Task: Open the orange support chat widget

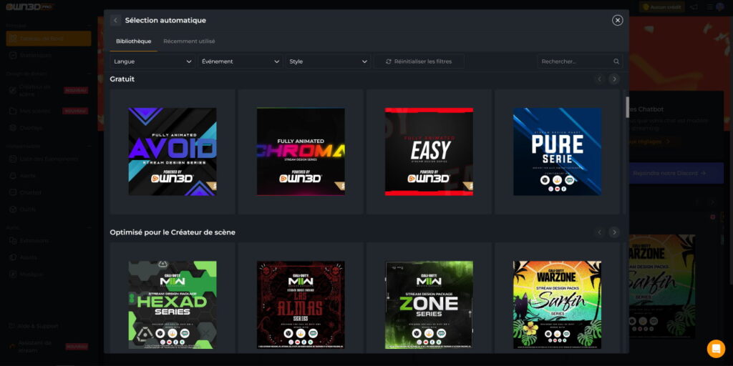Action: pos(716,349)
